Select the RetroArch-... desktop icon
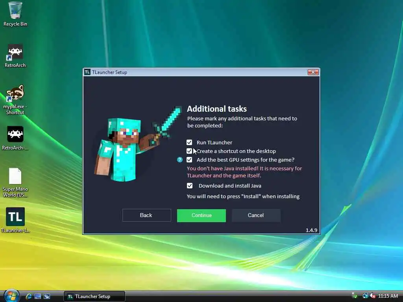The height and width of the screenshot is (302, 403). tap(15, 138)
